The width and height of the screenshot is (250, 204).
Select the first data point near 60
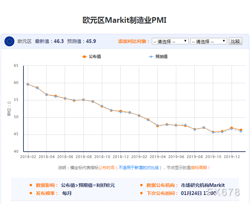click(x=28, y=84)
